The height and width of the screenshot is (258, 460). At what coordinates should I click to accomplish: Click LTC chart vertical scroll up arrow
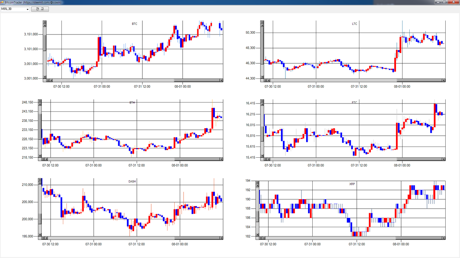(262, 26)
